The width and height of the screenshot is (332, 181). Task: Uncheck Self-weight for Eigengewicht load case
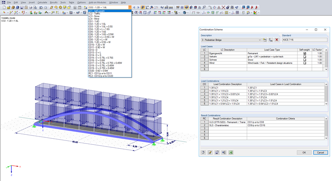click(x=304, y=53)
